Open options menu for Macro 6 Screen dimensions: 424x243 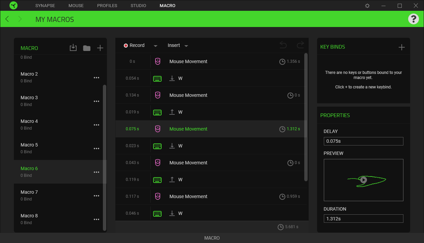96,172
